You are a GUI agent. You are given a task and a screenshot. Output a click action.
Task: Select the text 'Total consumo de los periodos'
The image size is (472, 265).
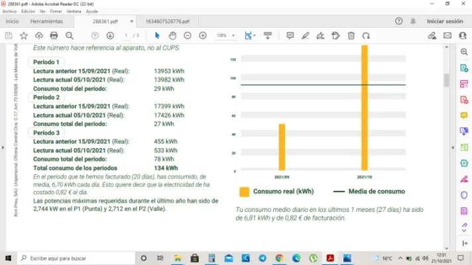[75, 168]
